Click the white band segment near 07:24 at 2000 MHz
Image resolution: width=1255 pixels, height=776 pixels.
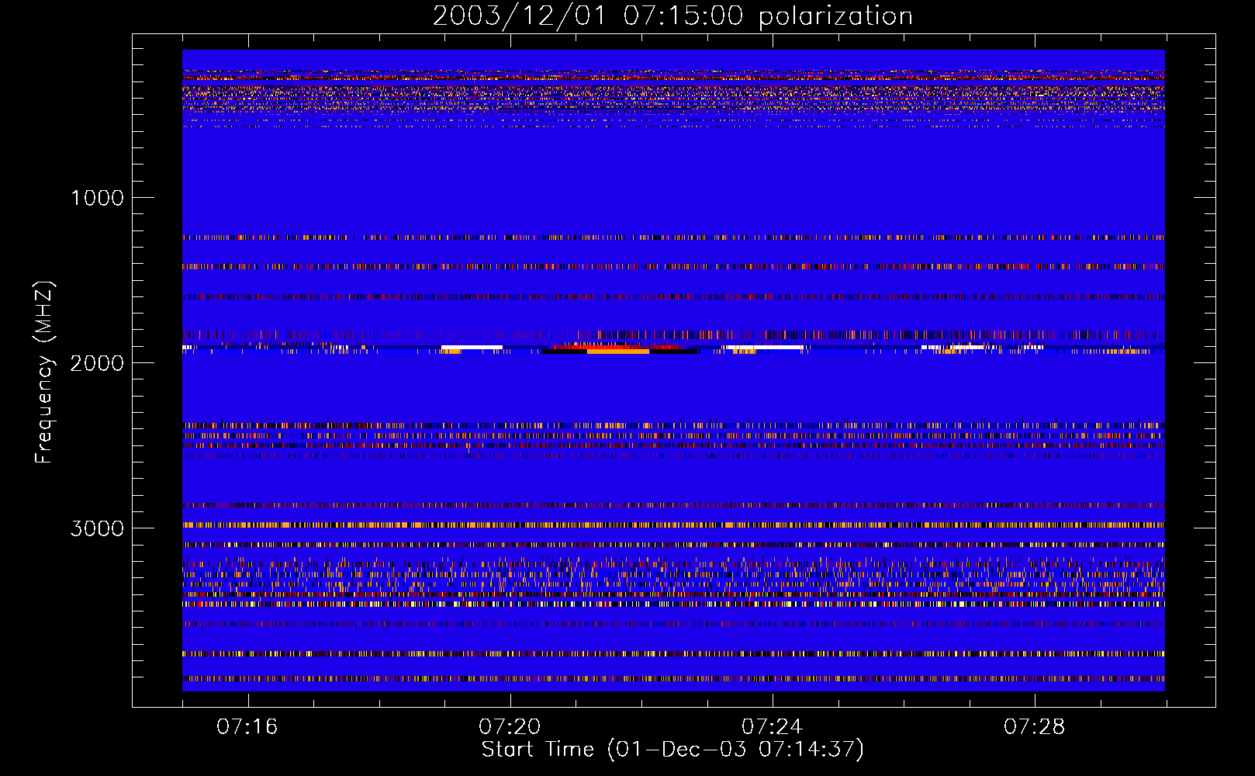[765, 348]
